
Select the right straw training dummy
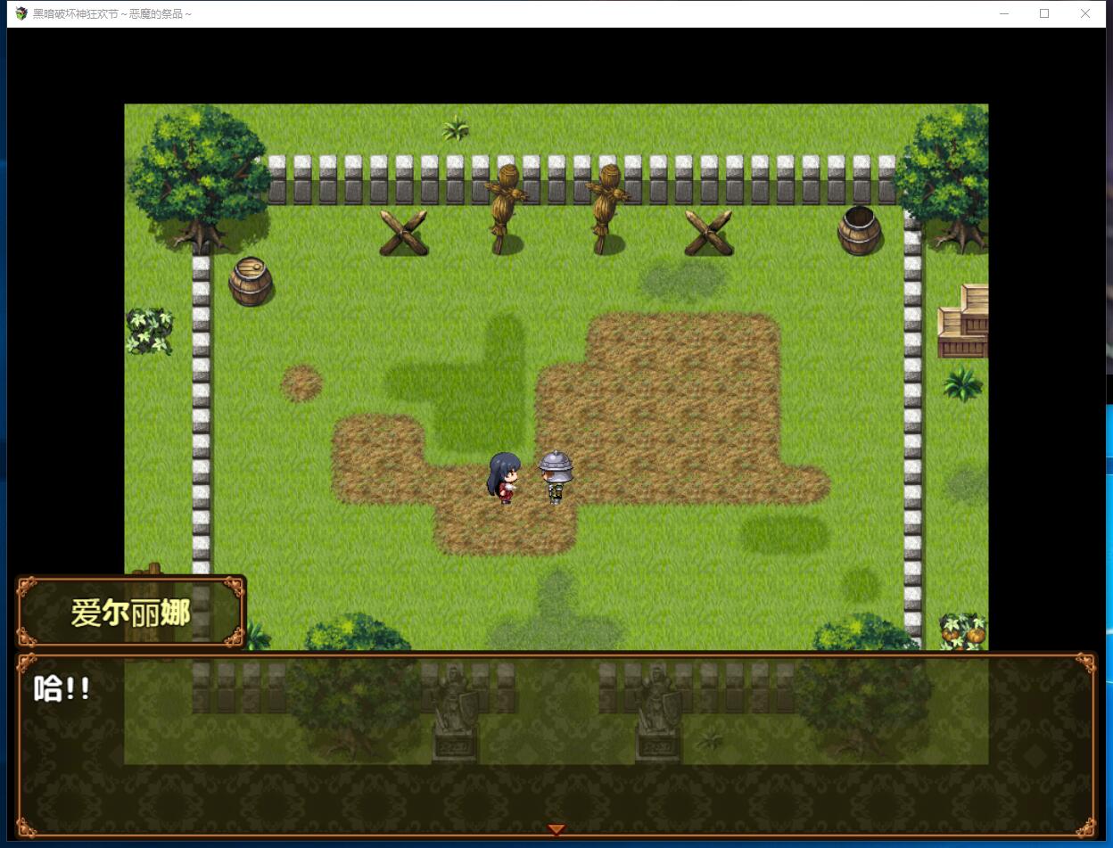(x=608, y=208)
